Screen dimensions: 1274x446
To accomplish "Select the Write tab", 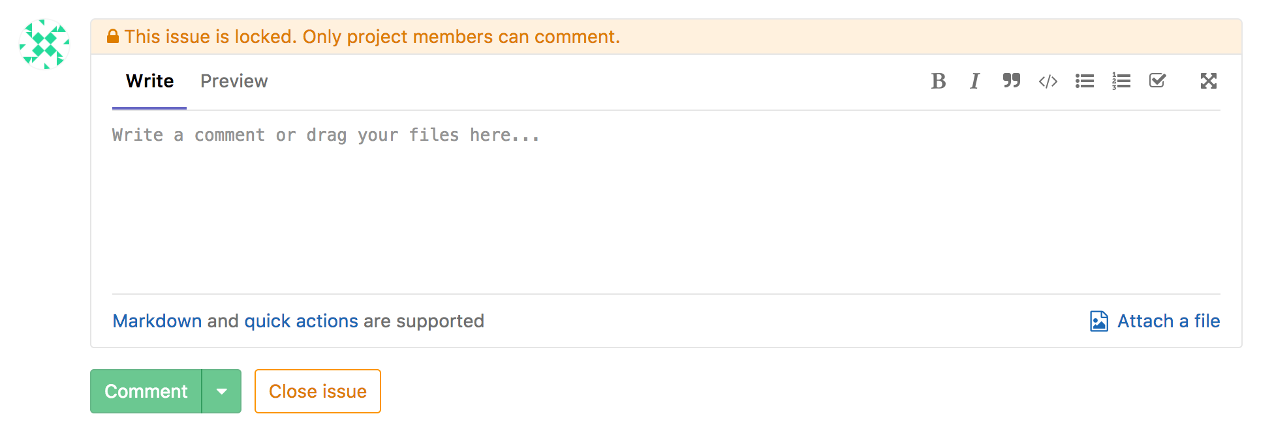I will (x=149, y=81).
